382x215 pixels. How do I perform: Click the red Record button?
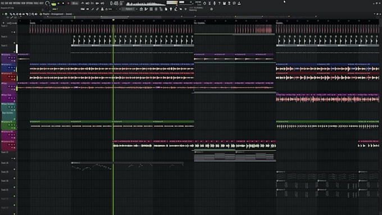68,3
